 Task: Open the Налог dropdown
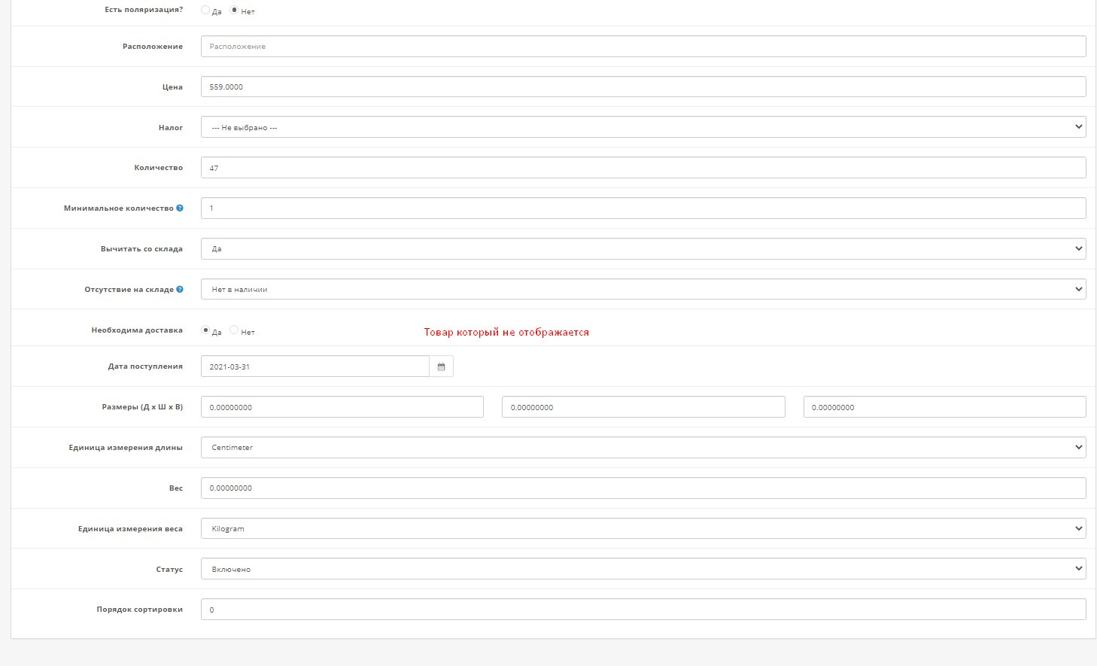pos(643,127)
